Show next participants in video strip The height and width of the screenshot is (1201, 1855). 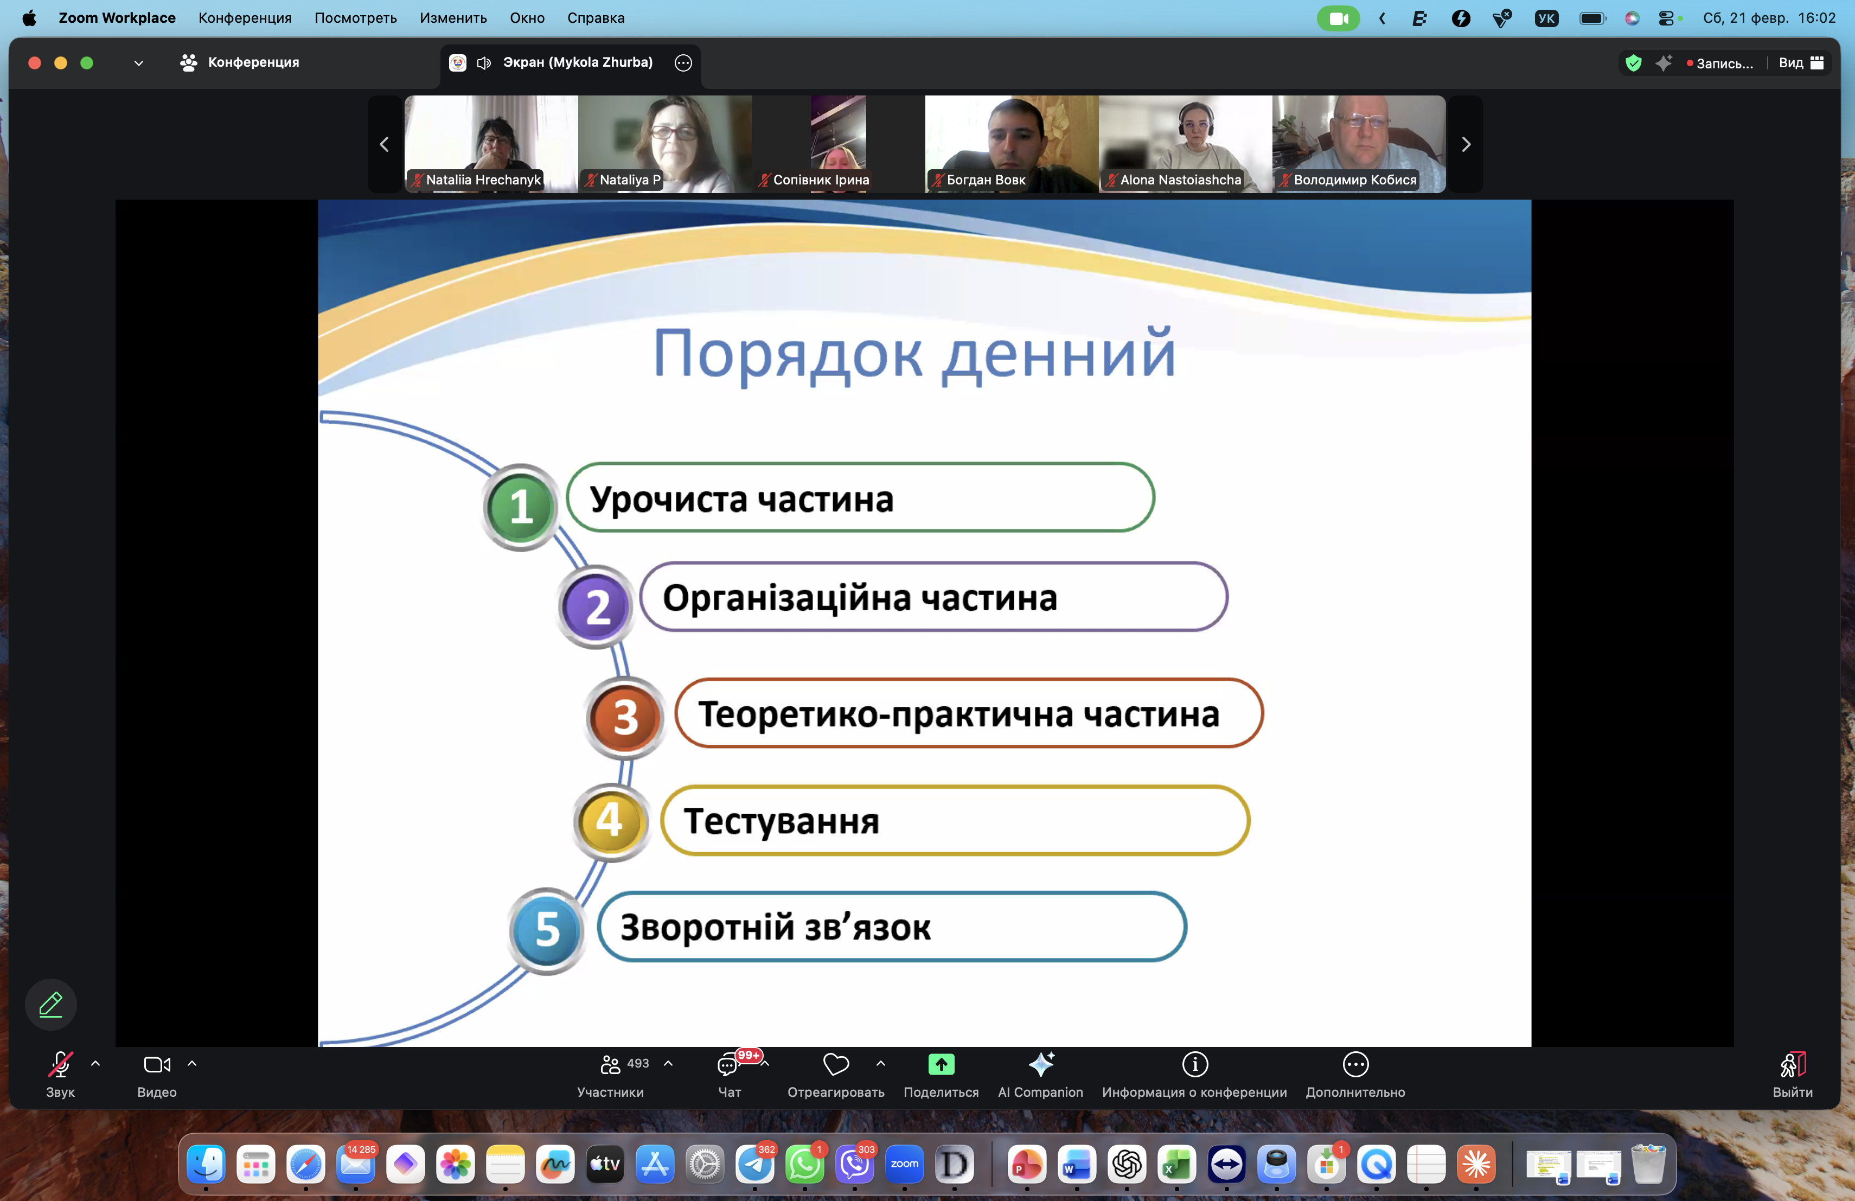(x=1466, y=145)
